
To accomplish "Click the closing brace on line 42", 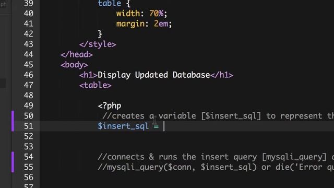I will click(100, 34).
